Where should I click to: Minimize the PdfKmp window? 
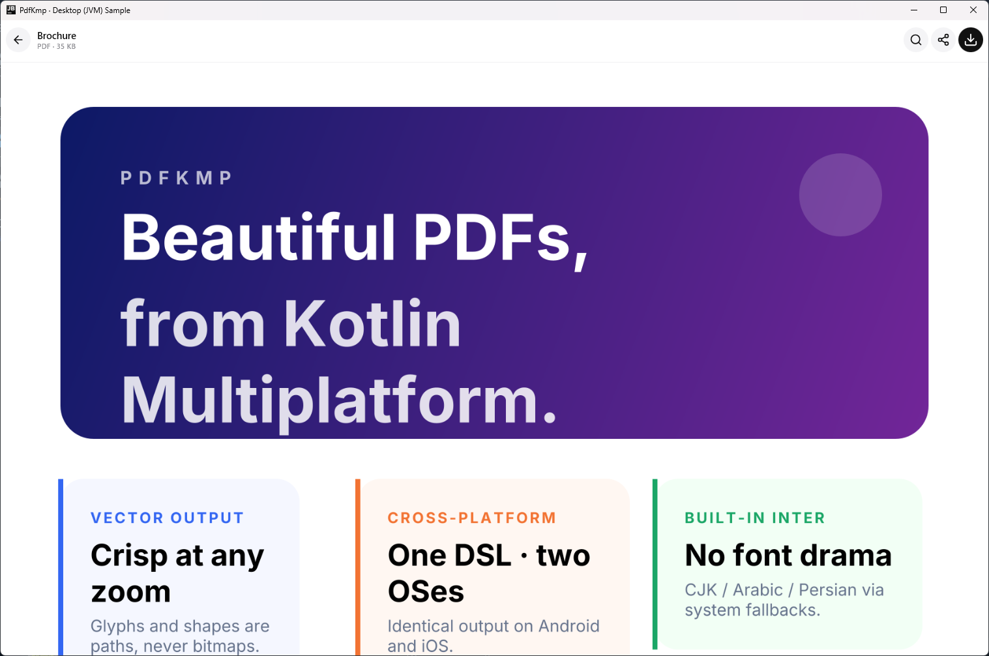pos(913,10)
